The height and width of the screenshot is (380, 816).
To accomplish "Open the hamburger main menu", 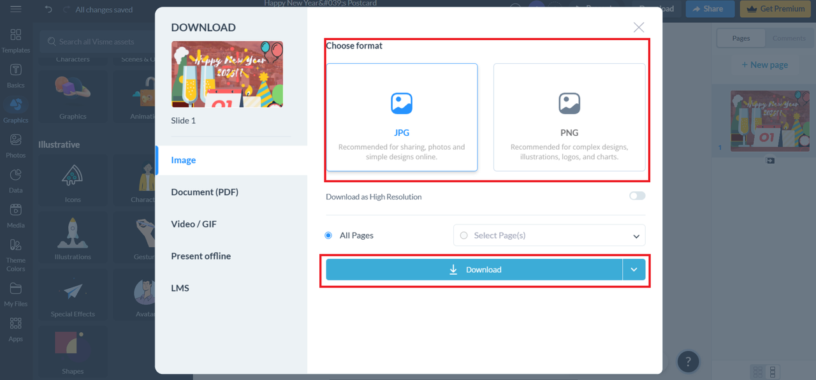I will tap(16, 10).
